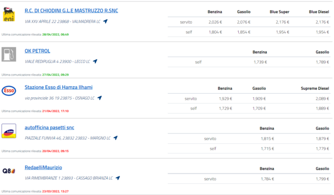The image size is (334, 195).
Task: Click the Eni brand logo
Action: 9,14
